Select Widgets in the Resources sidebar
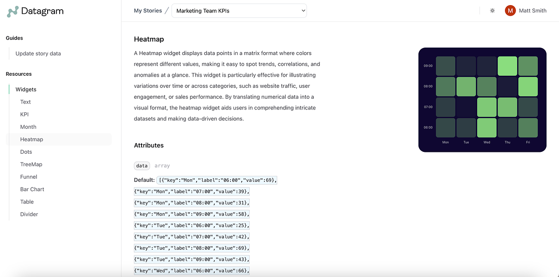 [26, 90]
